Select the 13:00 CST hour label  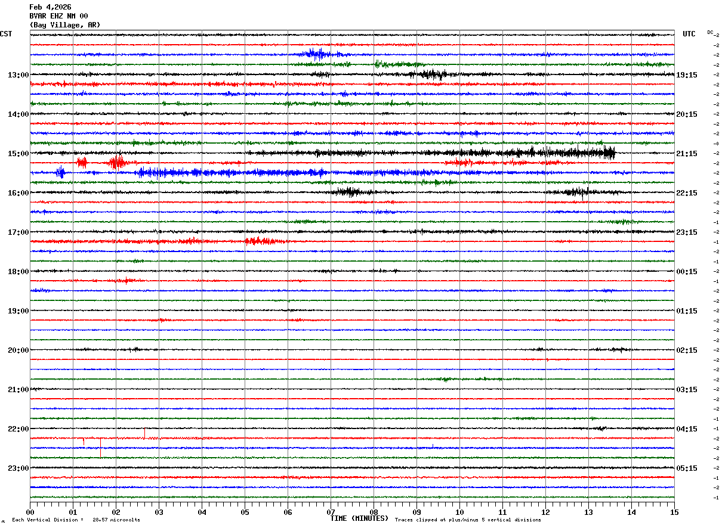[x=18, y=75]
